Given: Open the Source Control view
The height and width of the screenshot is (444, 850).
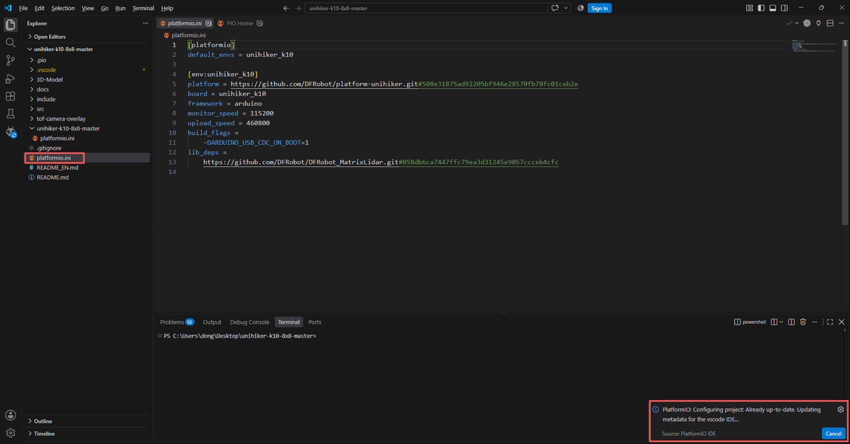Looking at the screenshot, I should (10, 60).
